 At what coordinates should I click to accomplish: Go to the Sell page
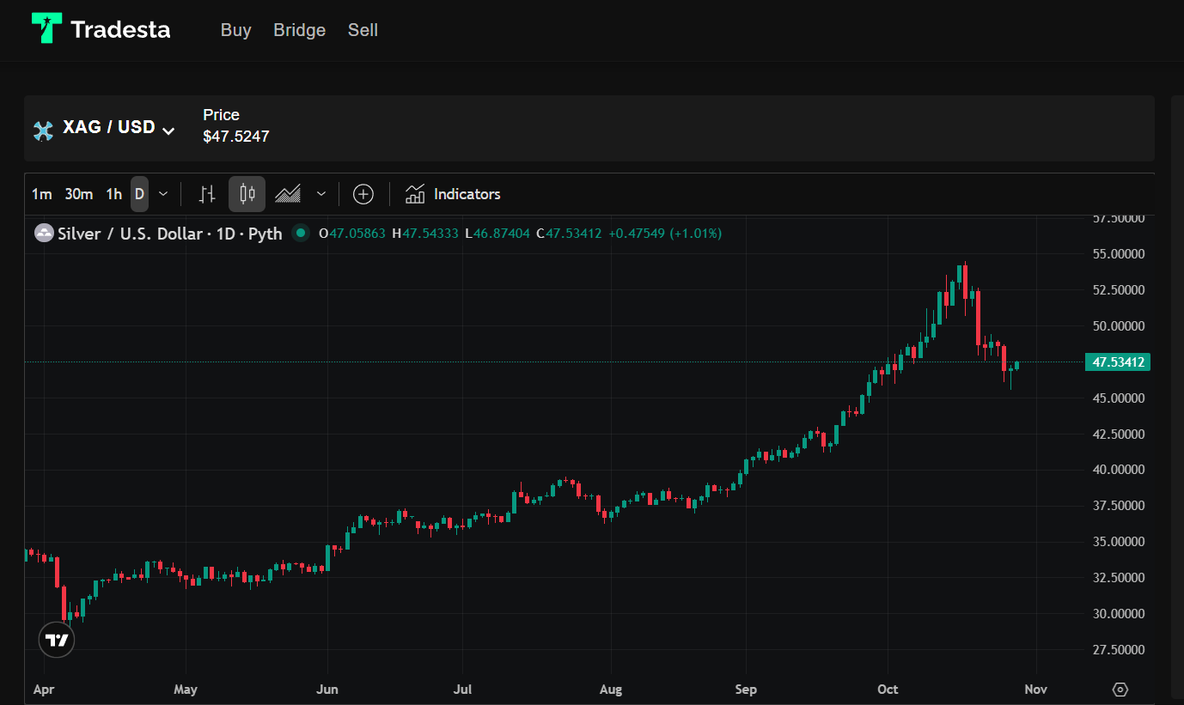pyautogui.click(x=363, y=30)
